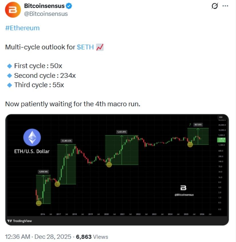Image resolution: width=236 pixels, height=242 pixels.
Task: Click the Ethereum logo on the chart
Action: [32, 137]
